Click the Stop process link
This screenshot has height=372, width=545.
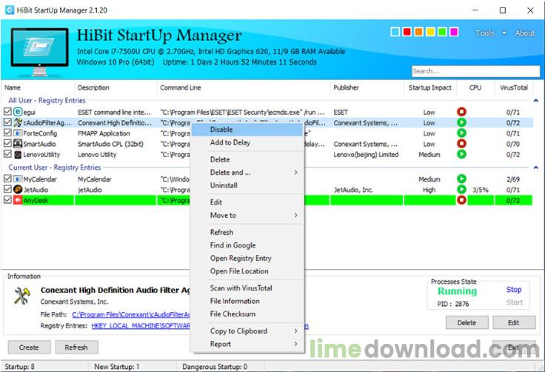[x=514, y=290]
